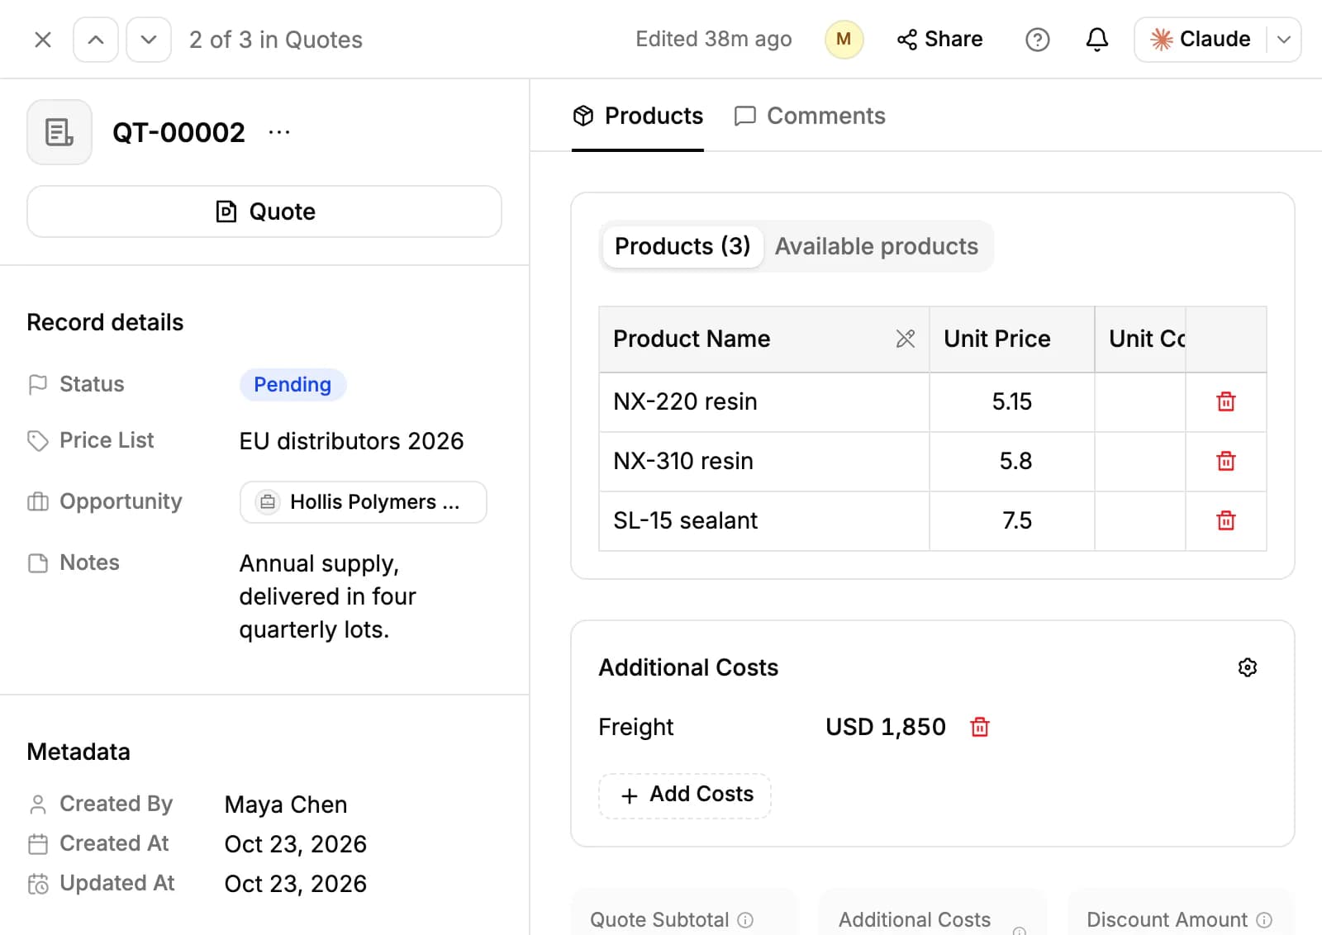The height and width of the screenshot is (935, 1322).
Task: Open notifications bell
Action: pos(1096,40)
